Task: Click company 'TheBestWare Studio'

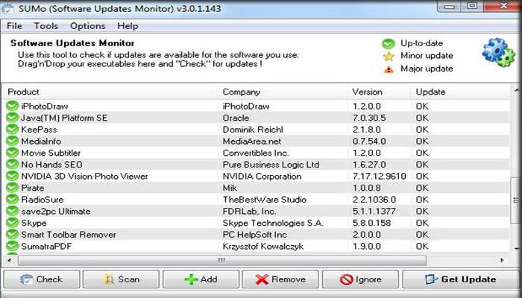Action: [264, 200]
